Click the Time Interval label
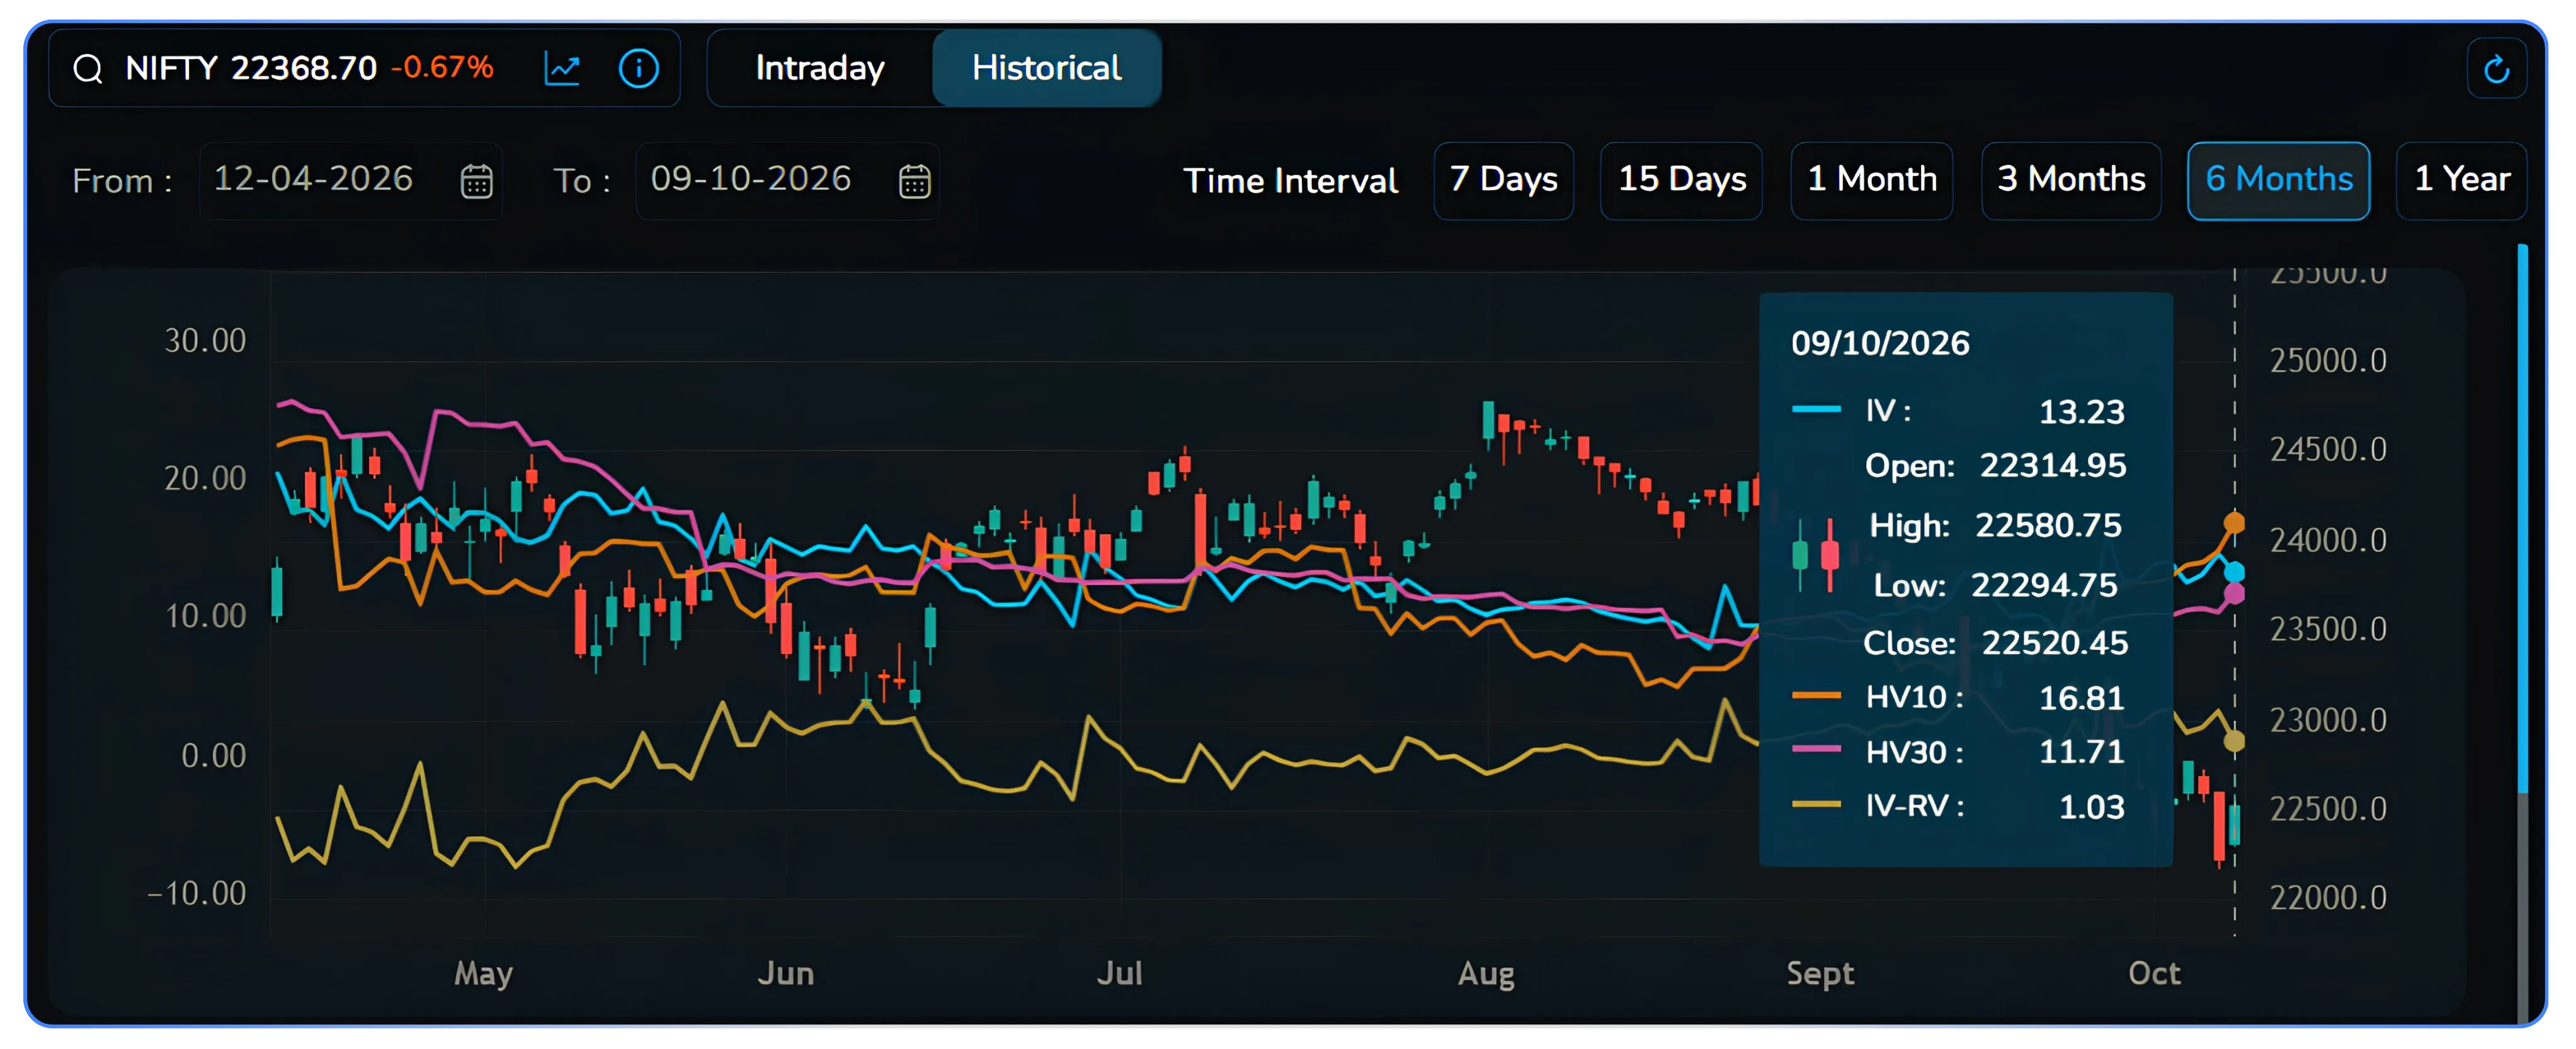 [x=1290, y=181]
